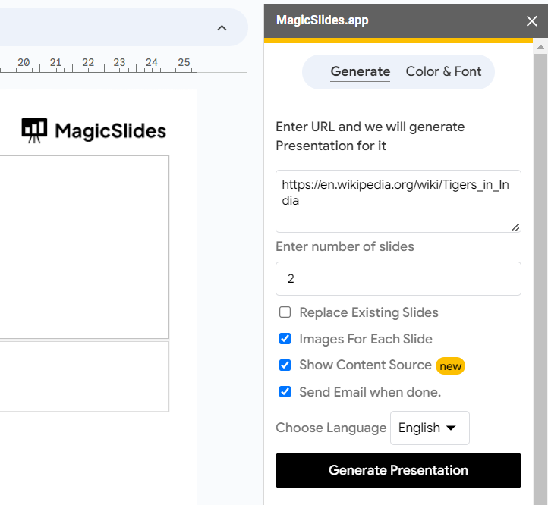Open the Choose Language dropdown
Image resolution: width=548 pixels, height=505 pixels.
pyautogui.click(x=430, y=428)
